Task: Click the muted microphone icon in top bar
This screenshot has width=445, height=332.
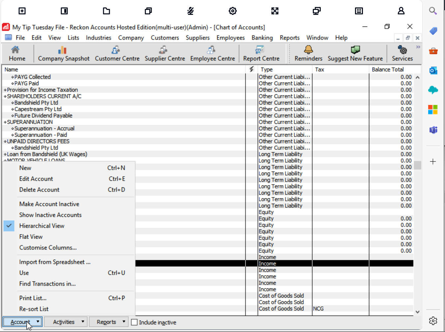Action: point(191,11)
